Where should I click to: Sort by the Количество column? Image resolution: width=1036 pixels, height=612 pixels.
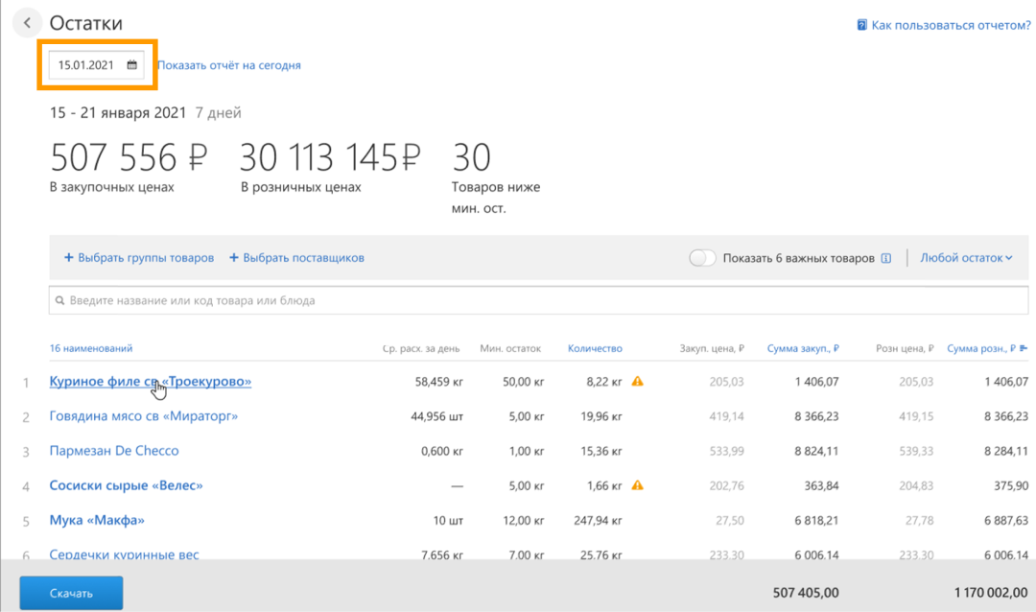point(595,348)
